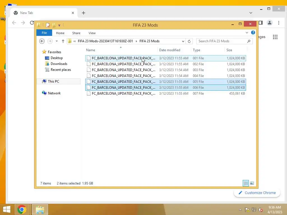Click the search magnifier icon
The width and height of the screenshot is (287, 215).
(249, 41)
